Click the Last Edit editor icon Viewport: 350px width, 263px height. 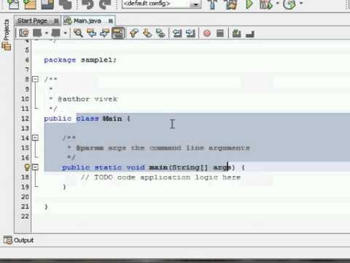click(x=24, y=33)
